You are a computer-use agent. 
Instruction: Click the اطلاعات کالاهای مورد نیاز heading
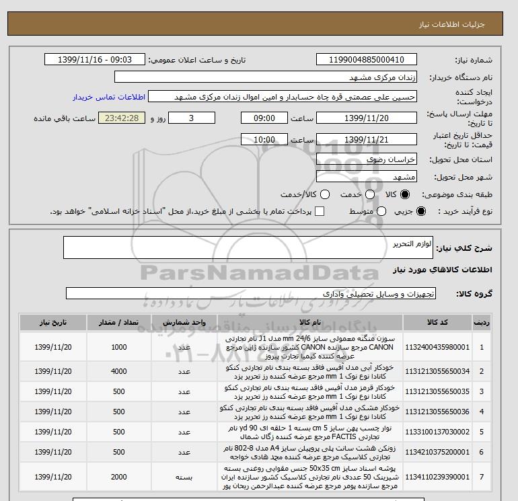443,270
